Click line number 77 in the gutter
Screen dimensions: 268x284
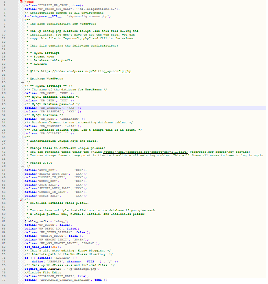pyautogui.click(x=3, y=280)
